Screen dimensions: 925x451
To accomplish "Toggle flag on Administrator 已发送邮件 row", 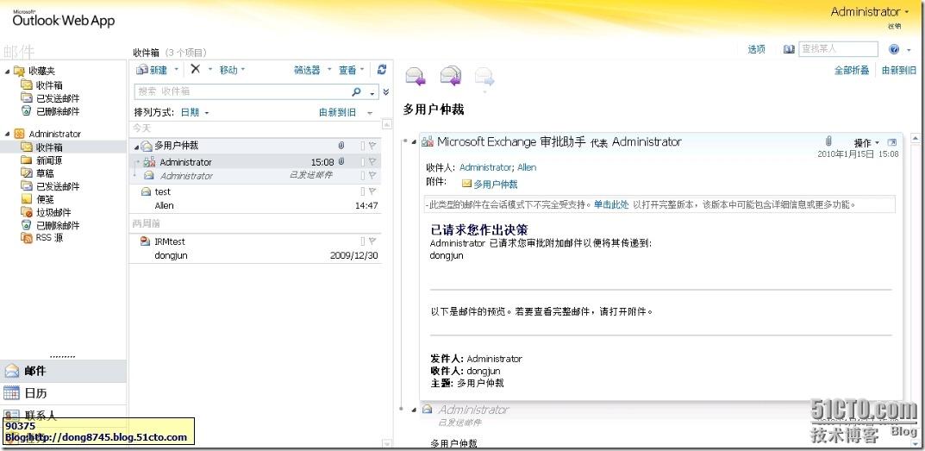I will 372,175.
